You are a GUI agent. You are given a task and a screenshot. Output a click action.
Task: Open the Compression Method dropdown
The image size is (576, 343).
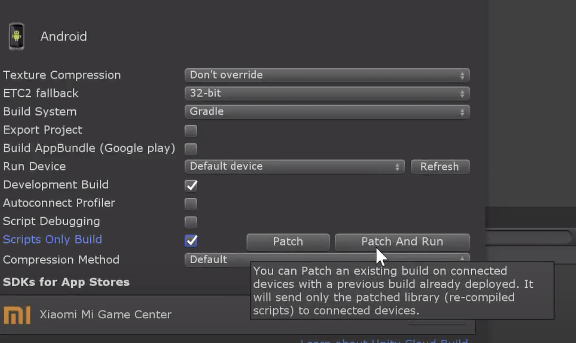tap(217, 260)
